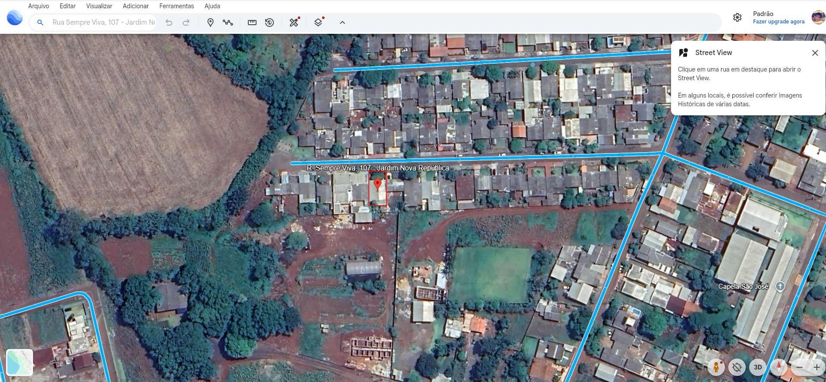
Task: Click the Padrão plan label
Action: (x=763, y=14)
